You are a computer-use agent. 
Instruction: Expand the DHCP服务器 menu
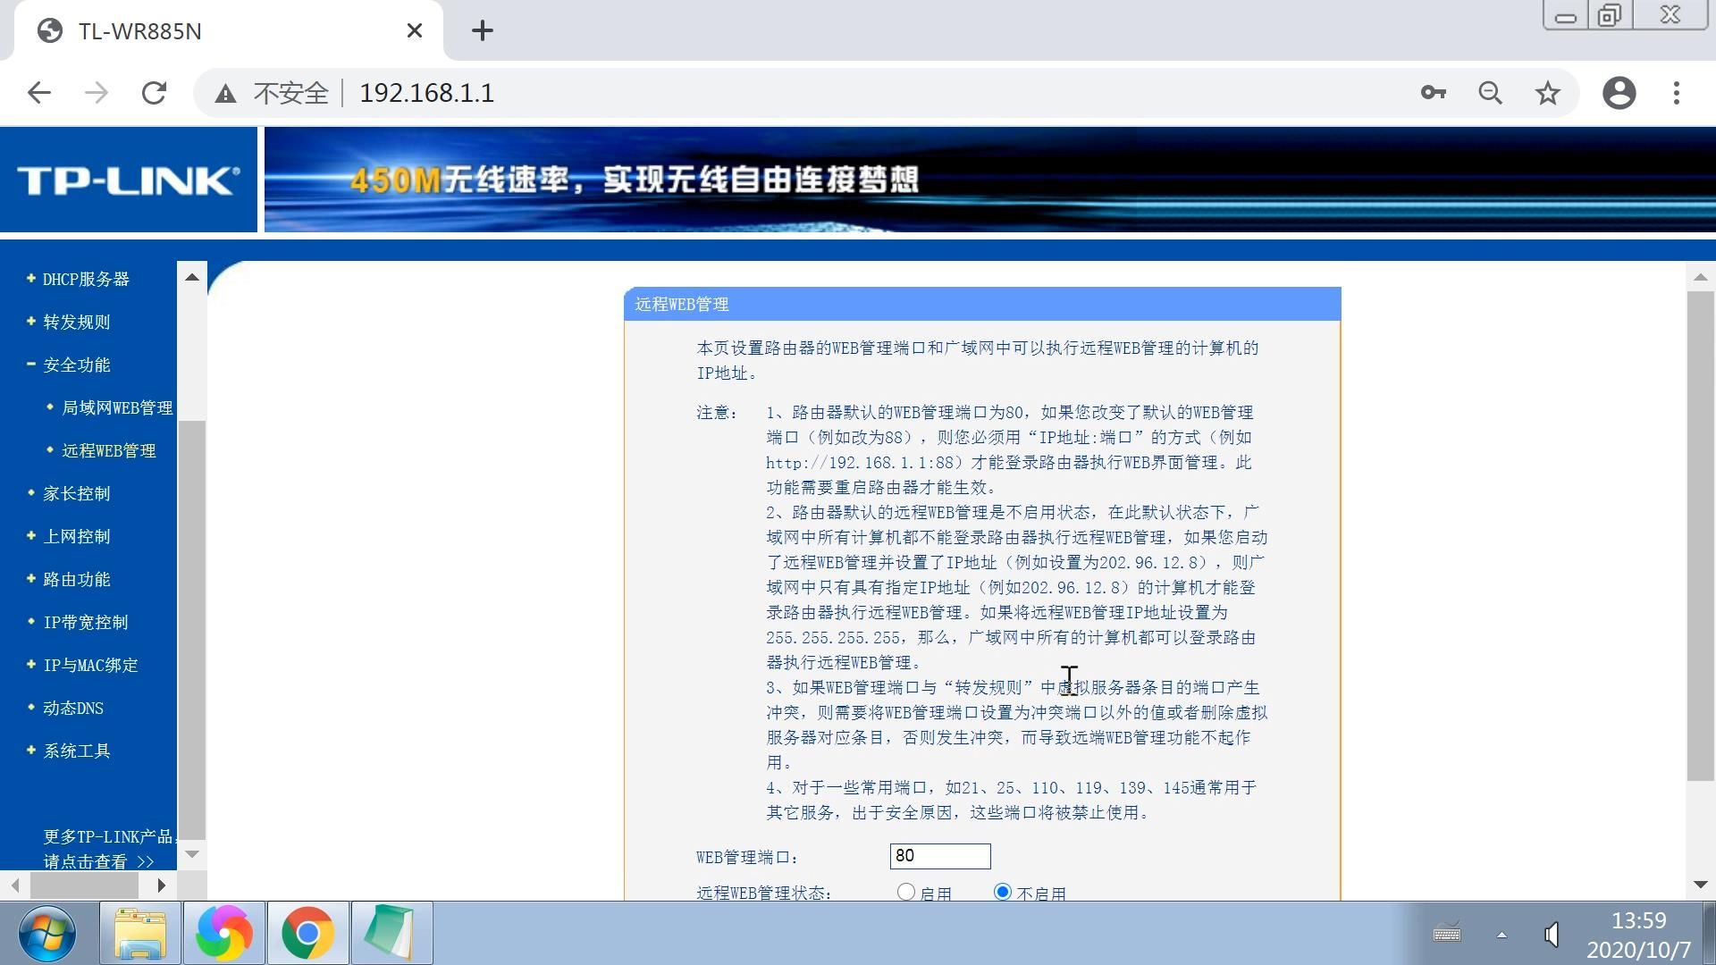[x=86, y=280]
